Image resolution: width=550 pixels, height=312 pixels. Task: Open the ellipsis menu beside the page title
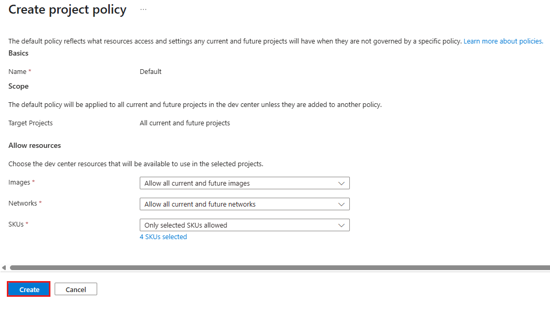click(143, 9)
